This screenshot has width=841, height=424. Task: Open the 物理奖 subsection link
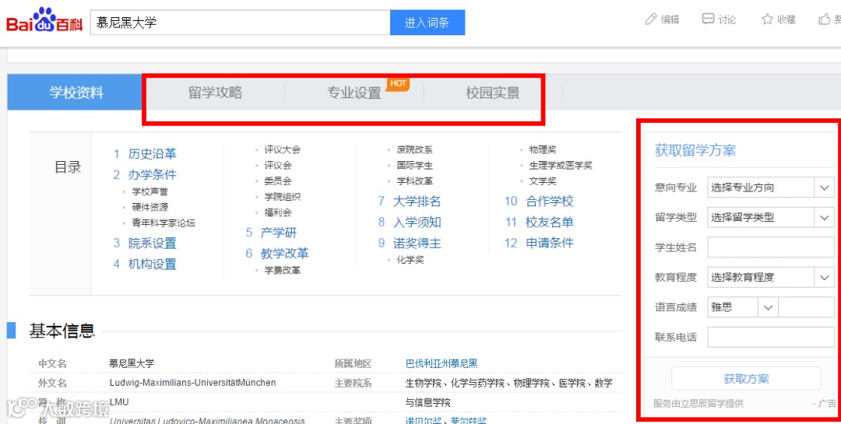pos(543,149)
